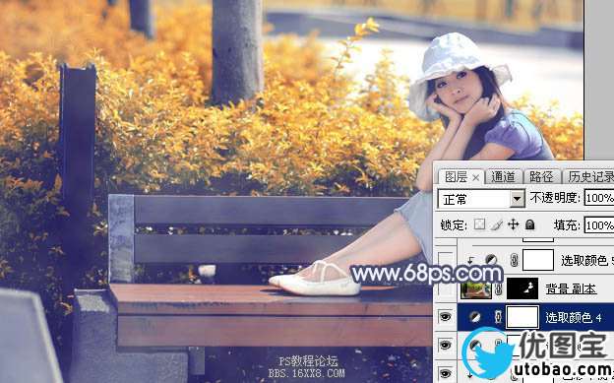The width and height of the screenshot is (614, 383).
Task: Switch to the 通道 channels tab
Action: pos(503,177)
